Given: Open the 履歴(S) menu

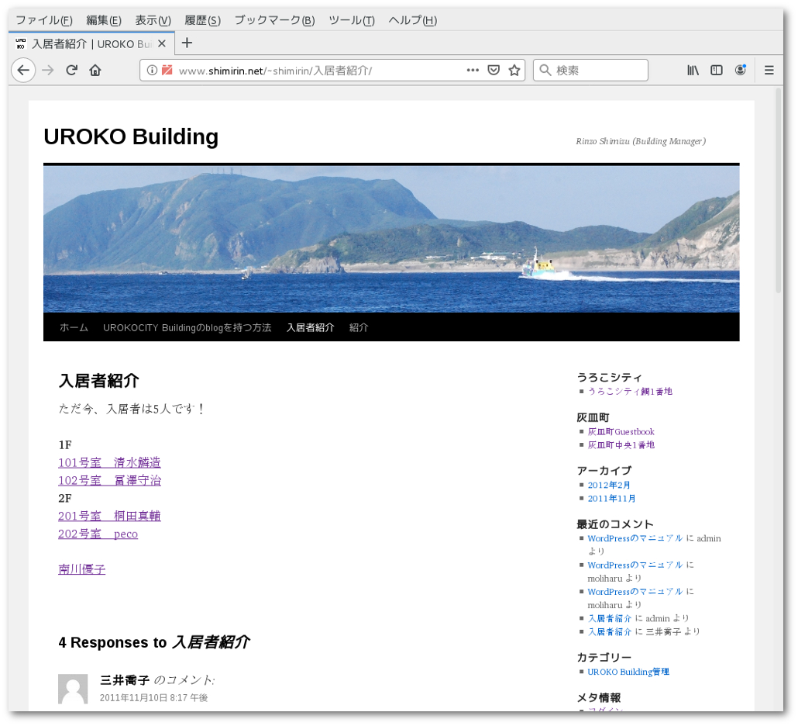Looking at the screenshot, I should point(202,20).
